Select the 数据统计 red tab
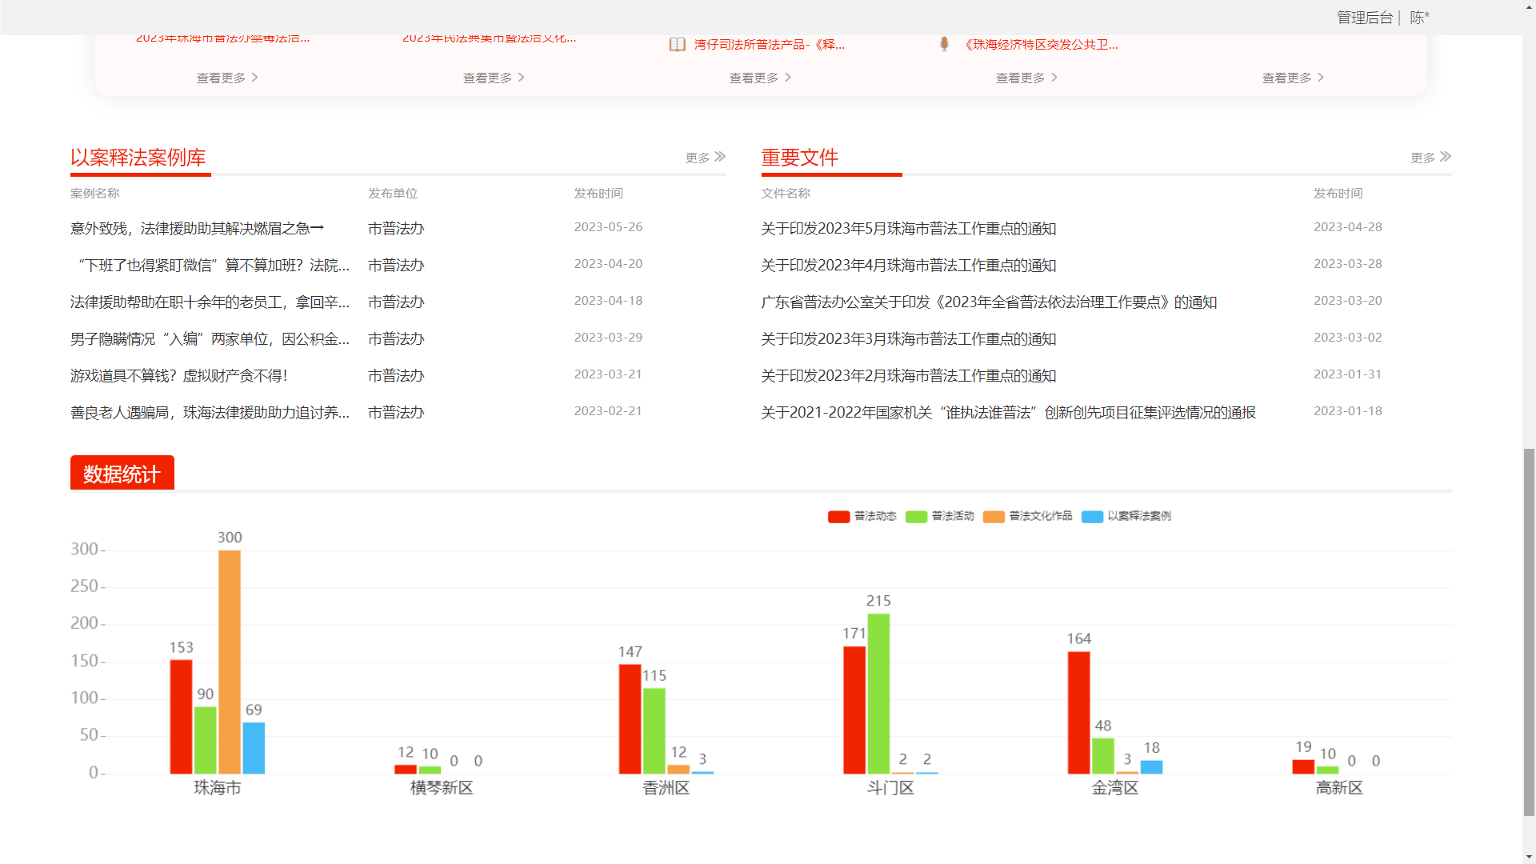 pos(122,474)
